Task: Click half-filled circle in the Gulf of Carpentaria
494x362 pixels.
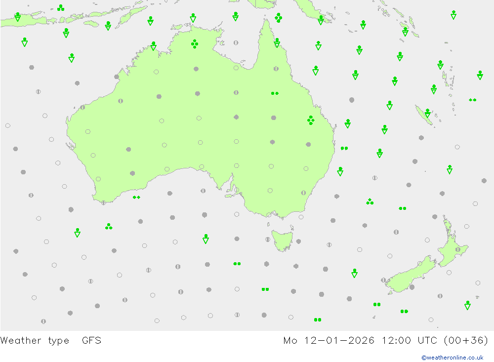Action: pos(236,42)
